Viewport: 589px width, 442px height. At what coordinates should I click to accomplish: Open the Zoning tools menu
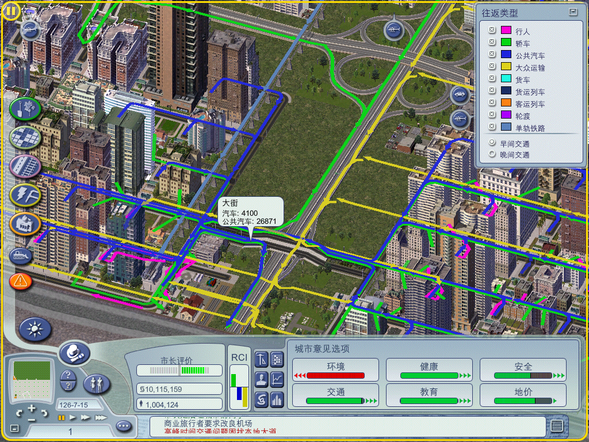(x=25, y=137)
